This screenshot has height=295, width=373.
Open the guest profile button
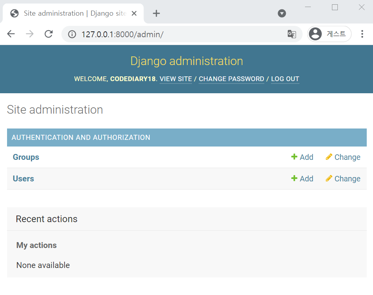329,34
